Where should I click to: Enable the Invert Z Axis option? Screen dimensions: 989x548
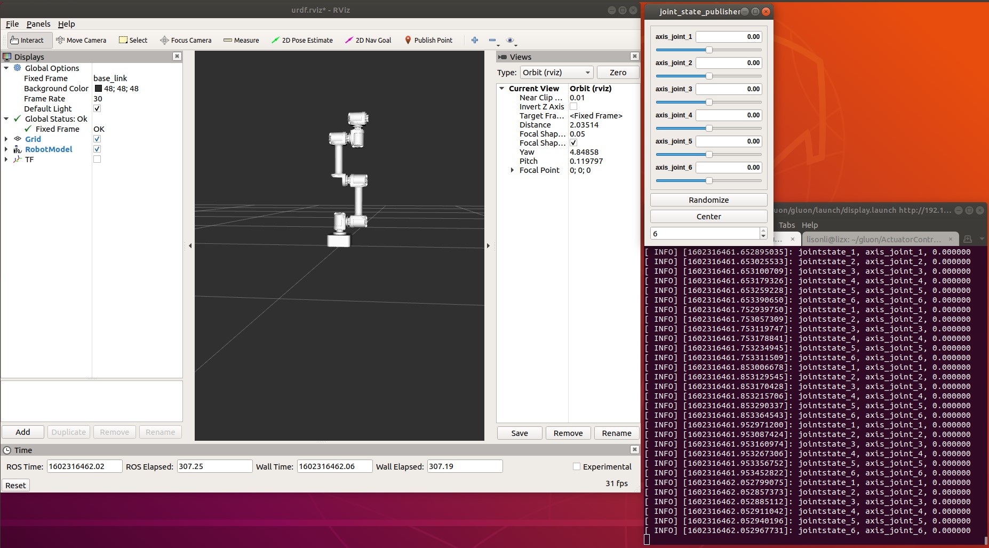point(573,106)
